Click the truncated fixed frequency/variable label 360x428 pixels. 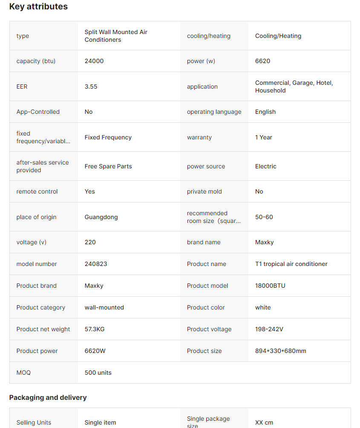43,137
